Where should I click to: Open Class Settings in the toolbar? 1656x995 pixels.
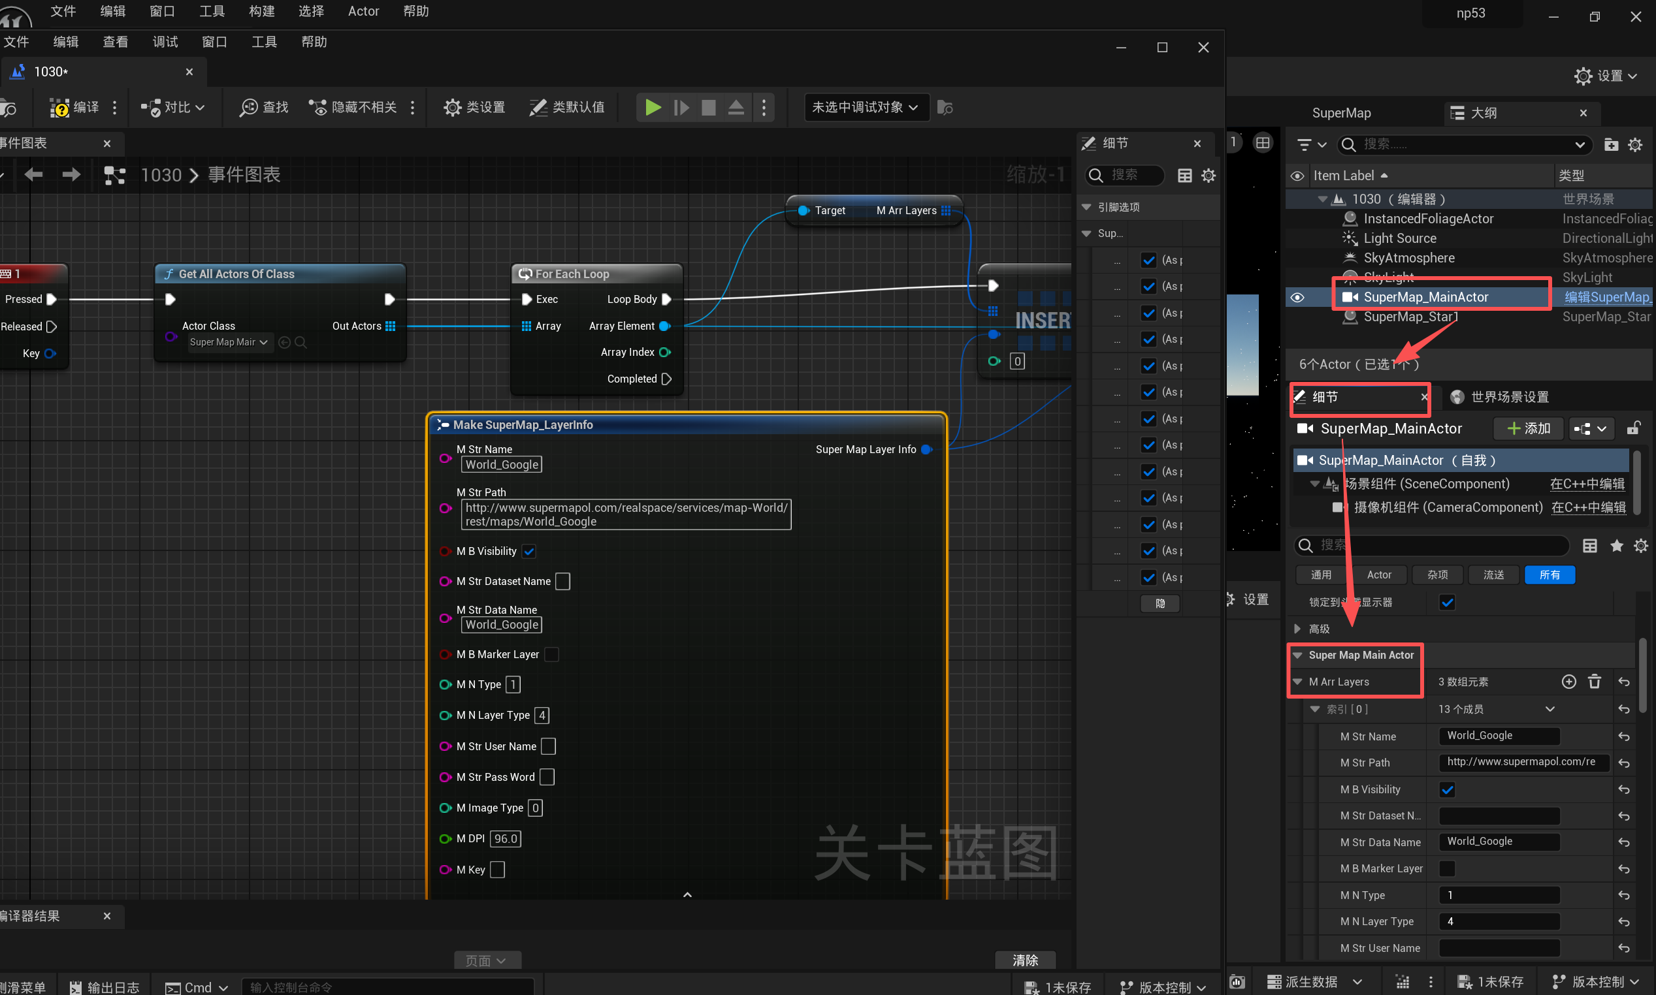tap(474, 107)
